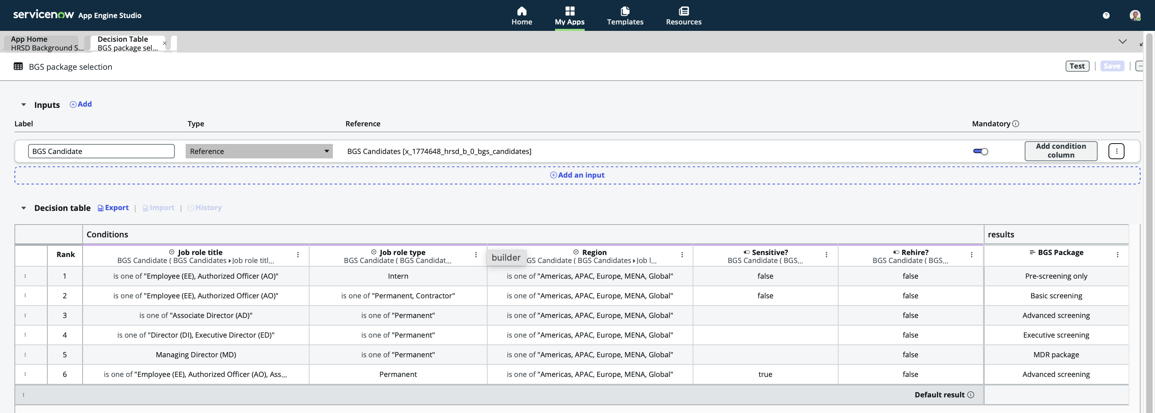This screenshot has width=1155, height=413.
Task: Open row 3 drag handle menu
Action: pos(25,315)
